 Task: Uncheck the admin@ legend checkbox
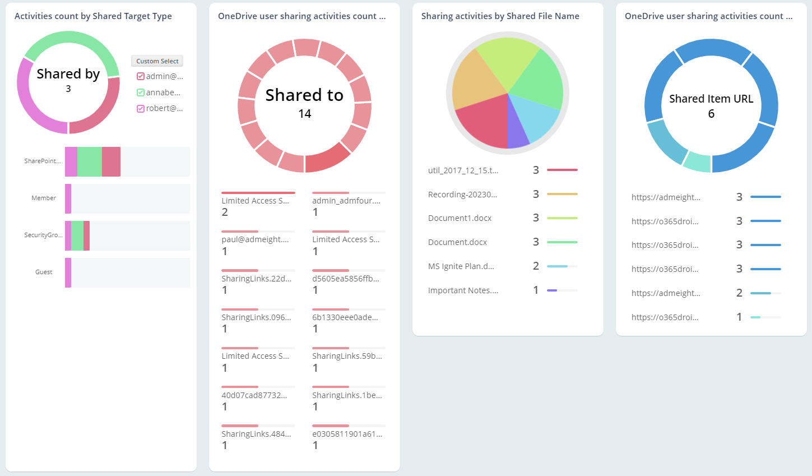(x=140, y=76)
